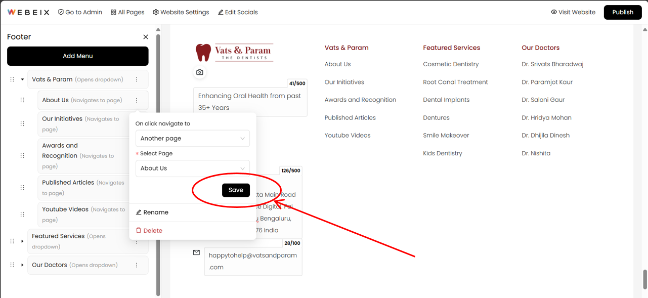Open the 'Another page' navigation dropdown

(193, 139)
